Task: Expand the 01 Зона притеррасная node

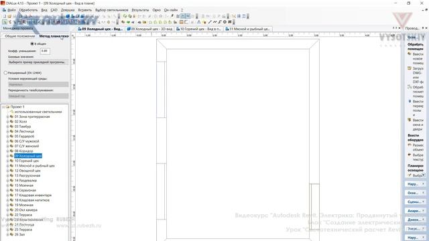Action: pyautogui.click(x=7, y=116)
